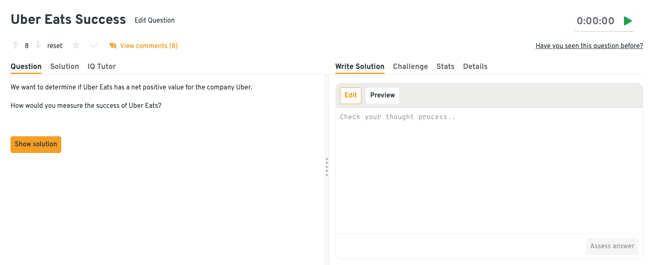Image resolution: width=652 pixels, height=265 pixels.
Task: Mark the question complete with the checkmark
Action: [94, 46]
